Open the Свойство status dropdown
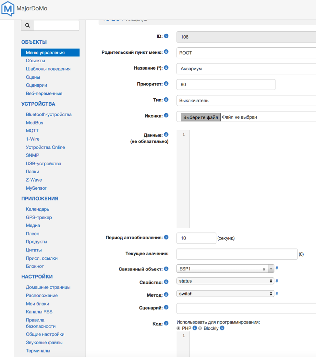Image resolution: width=316 pixels, height=357 pixels. [x=225, y=281]
